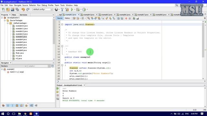Open the Windows Start button
This screenshot has width=207, height=116.
[x=3, y=114]
